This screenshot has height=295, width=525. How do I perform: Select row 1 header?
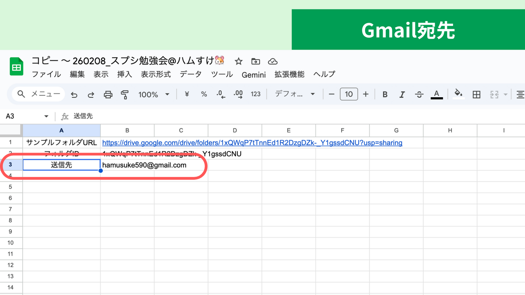pos(11,143)
